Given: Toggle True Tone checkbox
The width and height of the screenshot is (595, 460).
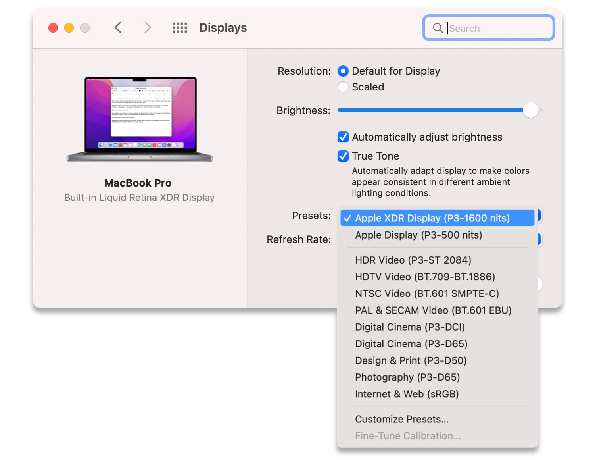Looking at the screenshot, I should (x=343, y=156).
